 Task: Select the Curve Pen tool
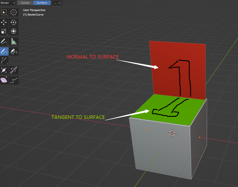pos(14,51)
